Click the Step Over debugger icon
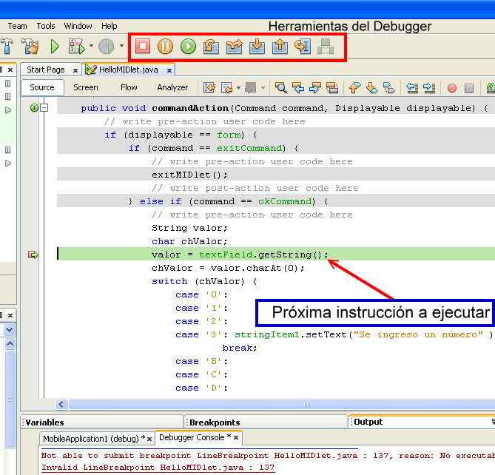 coord(211,47)
